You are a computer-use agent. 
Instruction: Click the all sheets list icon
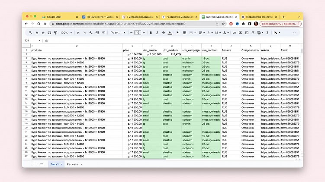[x=42, y=164]
